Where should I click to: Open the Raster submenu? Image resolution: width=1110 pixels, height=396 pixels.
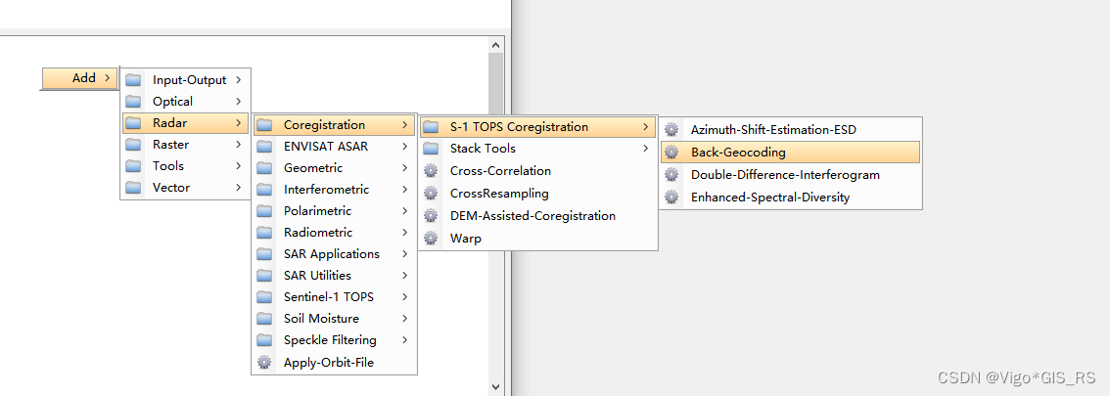point(185,145)
